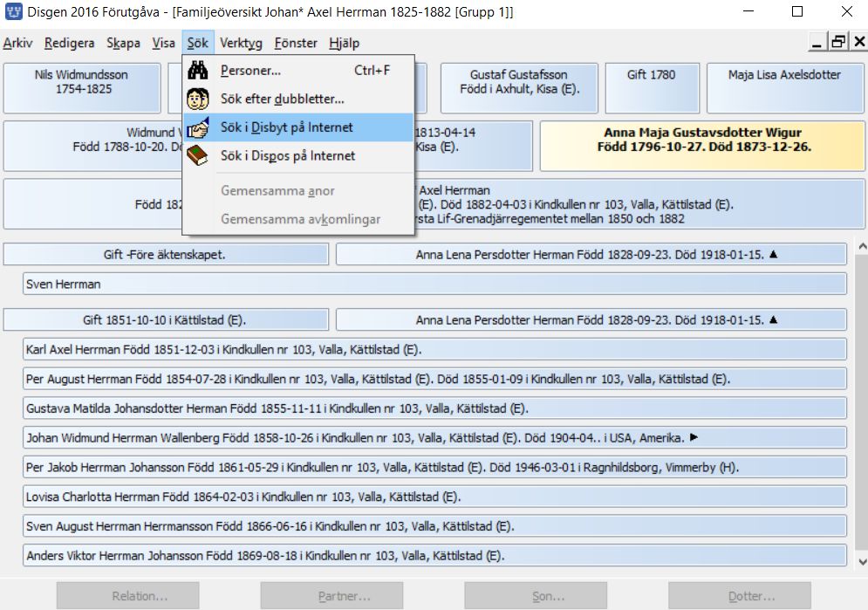Open the Hjälp menu
Viewport: 868px width, 610px height.
(x=344, y=43)
